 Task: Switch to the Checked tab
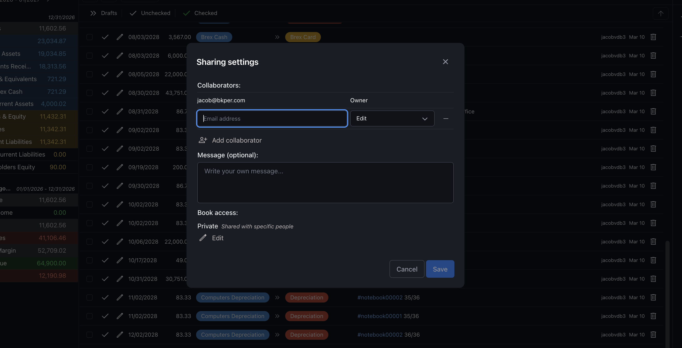[x=200, y=13]
